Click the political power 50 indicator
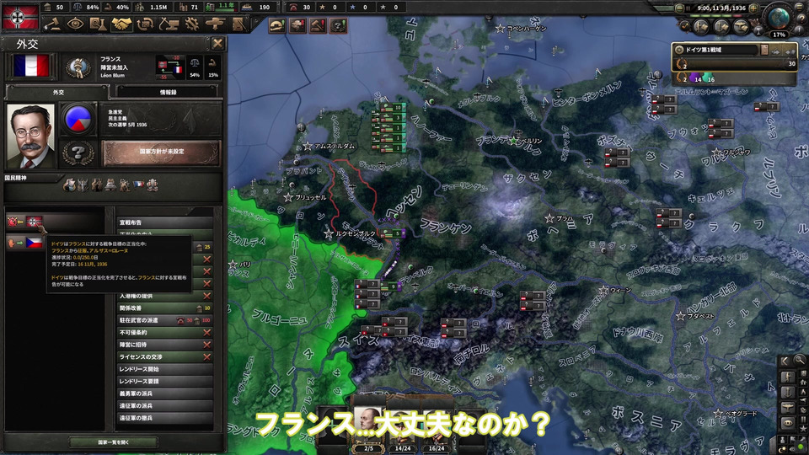The height and width of the screenshot is (455, 809). [54, 8]
